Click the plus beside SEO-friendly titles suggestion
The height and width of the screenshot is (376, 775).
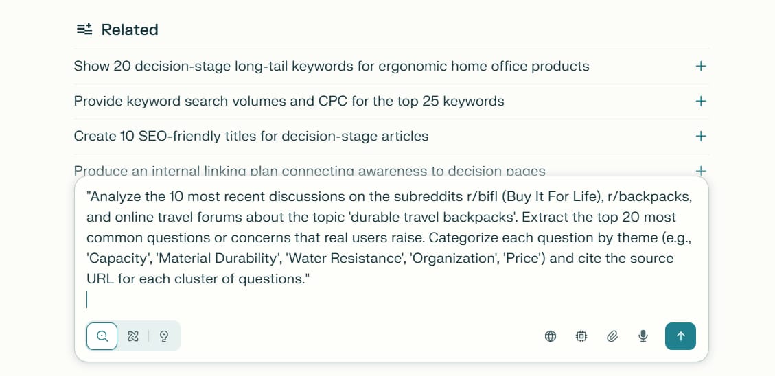pyautogui.click(x=700, y=137)
